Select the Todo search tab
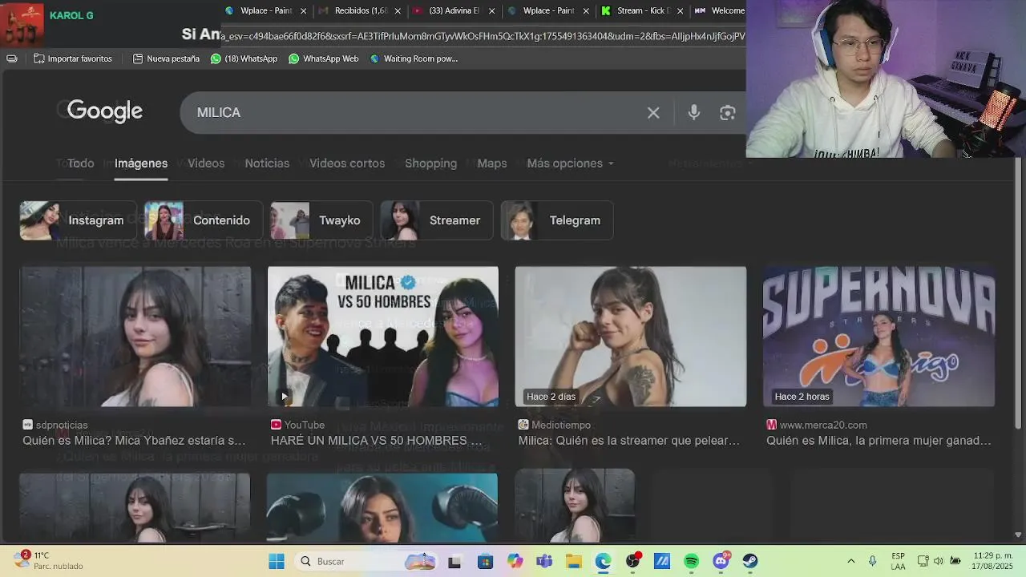 click(80, 163)
